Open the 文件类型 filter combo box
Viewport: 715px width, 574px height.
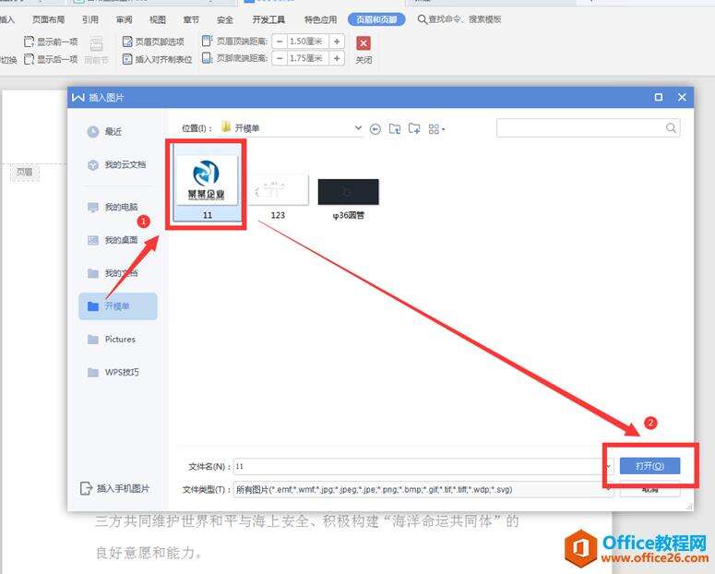[x=423, y=490]
